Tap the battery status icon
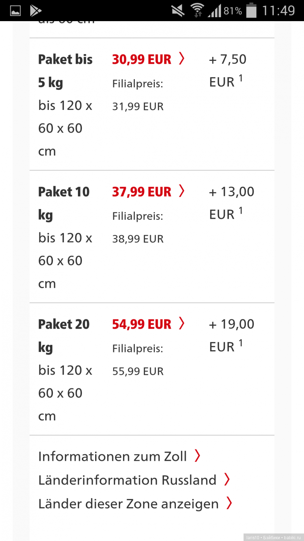The image size is (304, 541). point(251,10)
